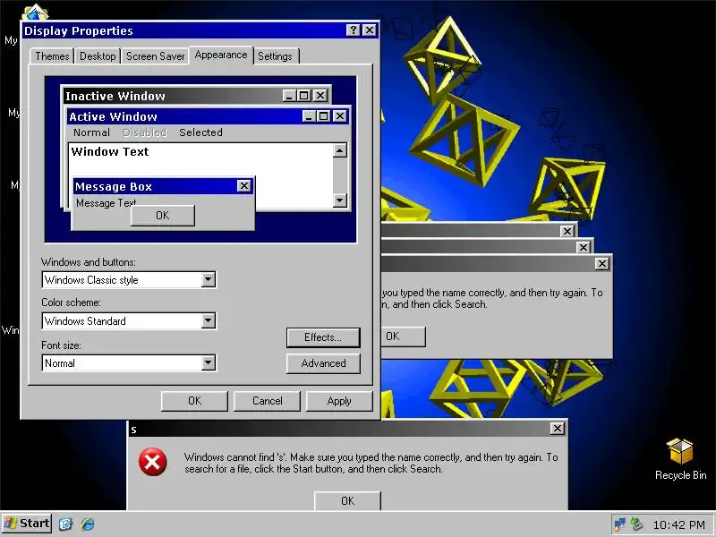
Task: Confirm Display Properties with OK
Action: pos(194,401)
